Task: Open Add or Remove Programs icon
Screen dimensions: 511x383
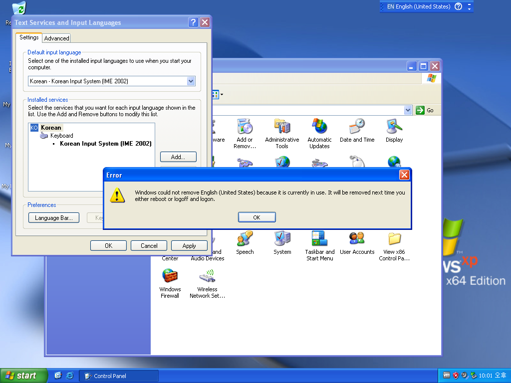Action: (x=245, y=134)
